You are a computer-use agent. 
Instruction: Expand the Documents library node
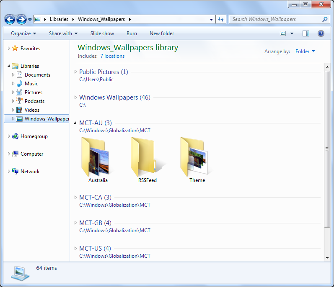(13, 74)
